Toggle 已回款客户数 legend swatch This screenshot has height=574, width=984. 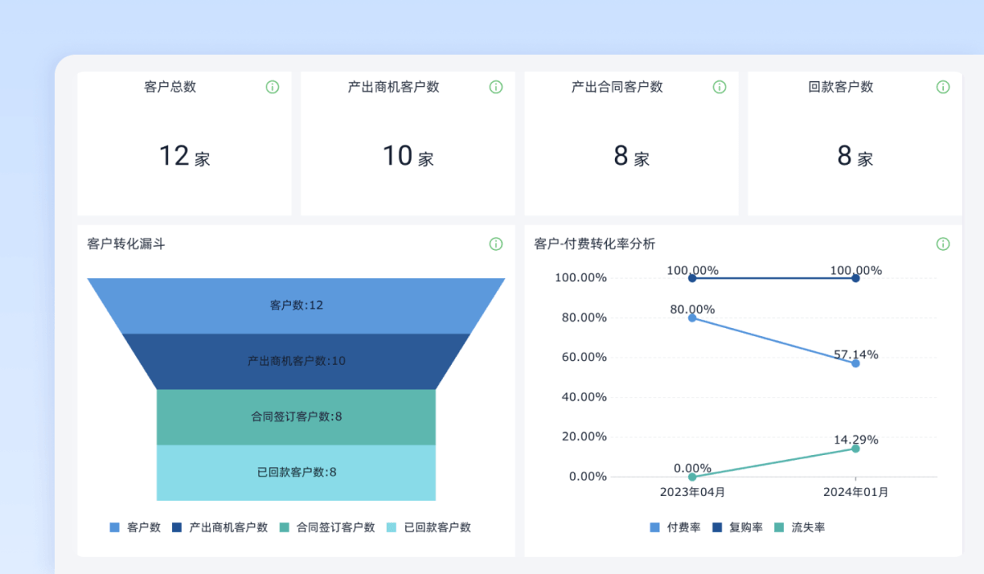(x=392, y=528)
